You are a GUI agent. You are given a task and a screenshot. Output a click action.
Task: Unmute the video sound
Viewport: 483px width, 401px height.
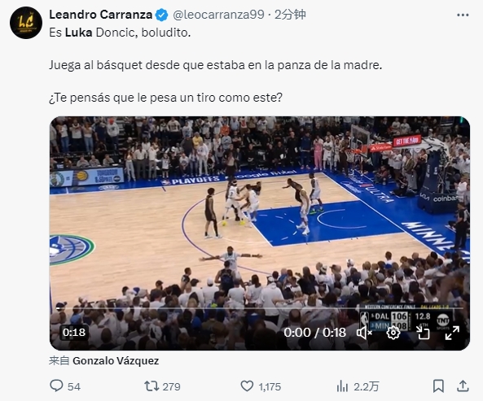364,333
